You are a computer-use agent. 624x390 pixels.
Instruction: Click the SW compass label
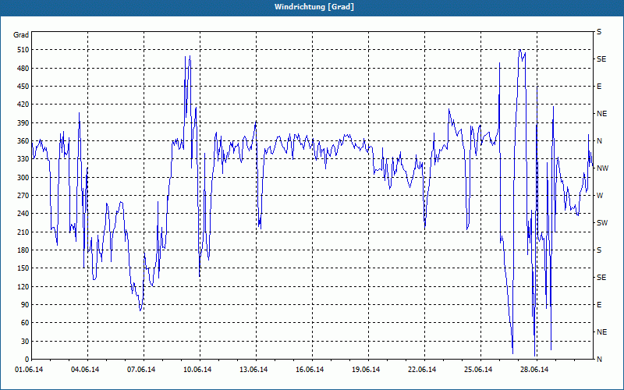pos(602,223)
